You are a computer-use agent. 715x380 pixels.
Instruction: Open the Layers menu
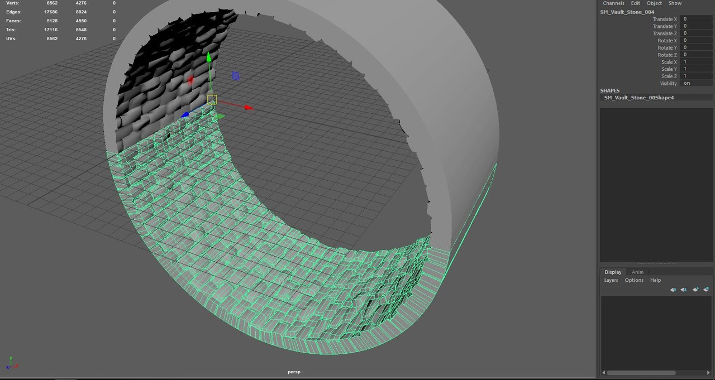pyautogui.click(x=611, y=280)
